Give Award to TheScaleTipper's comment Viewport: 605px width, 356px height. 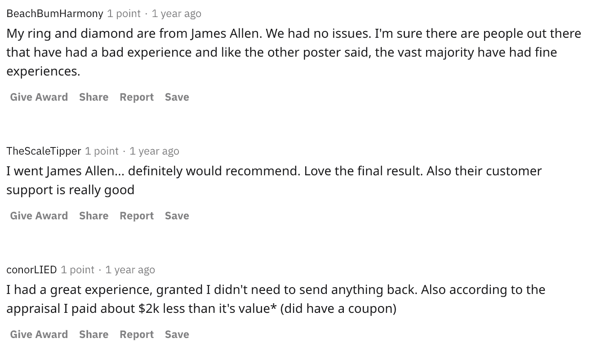coord(39,216)
